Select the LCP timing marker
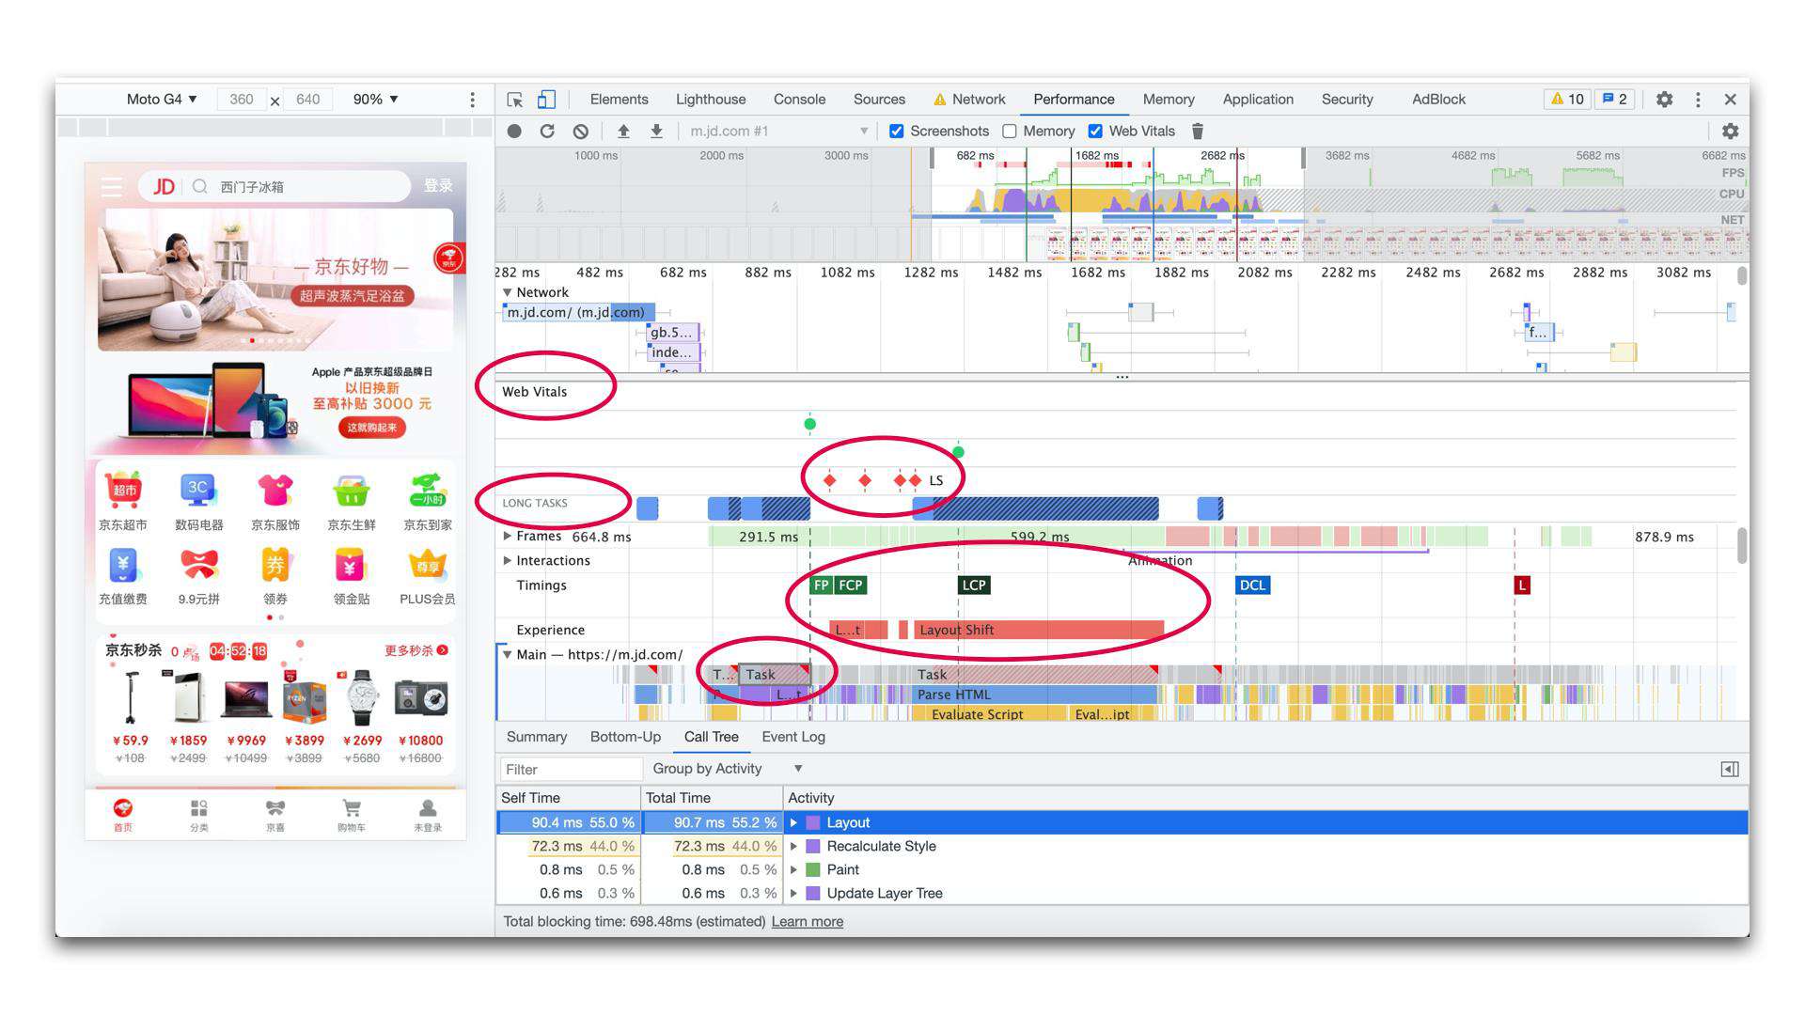1805x1015 pixels. coord(974,585)
